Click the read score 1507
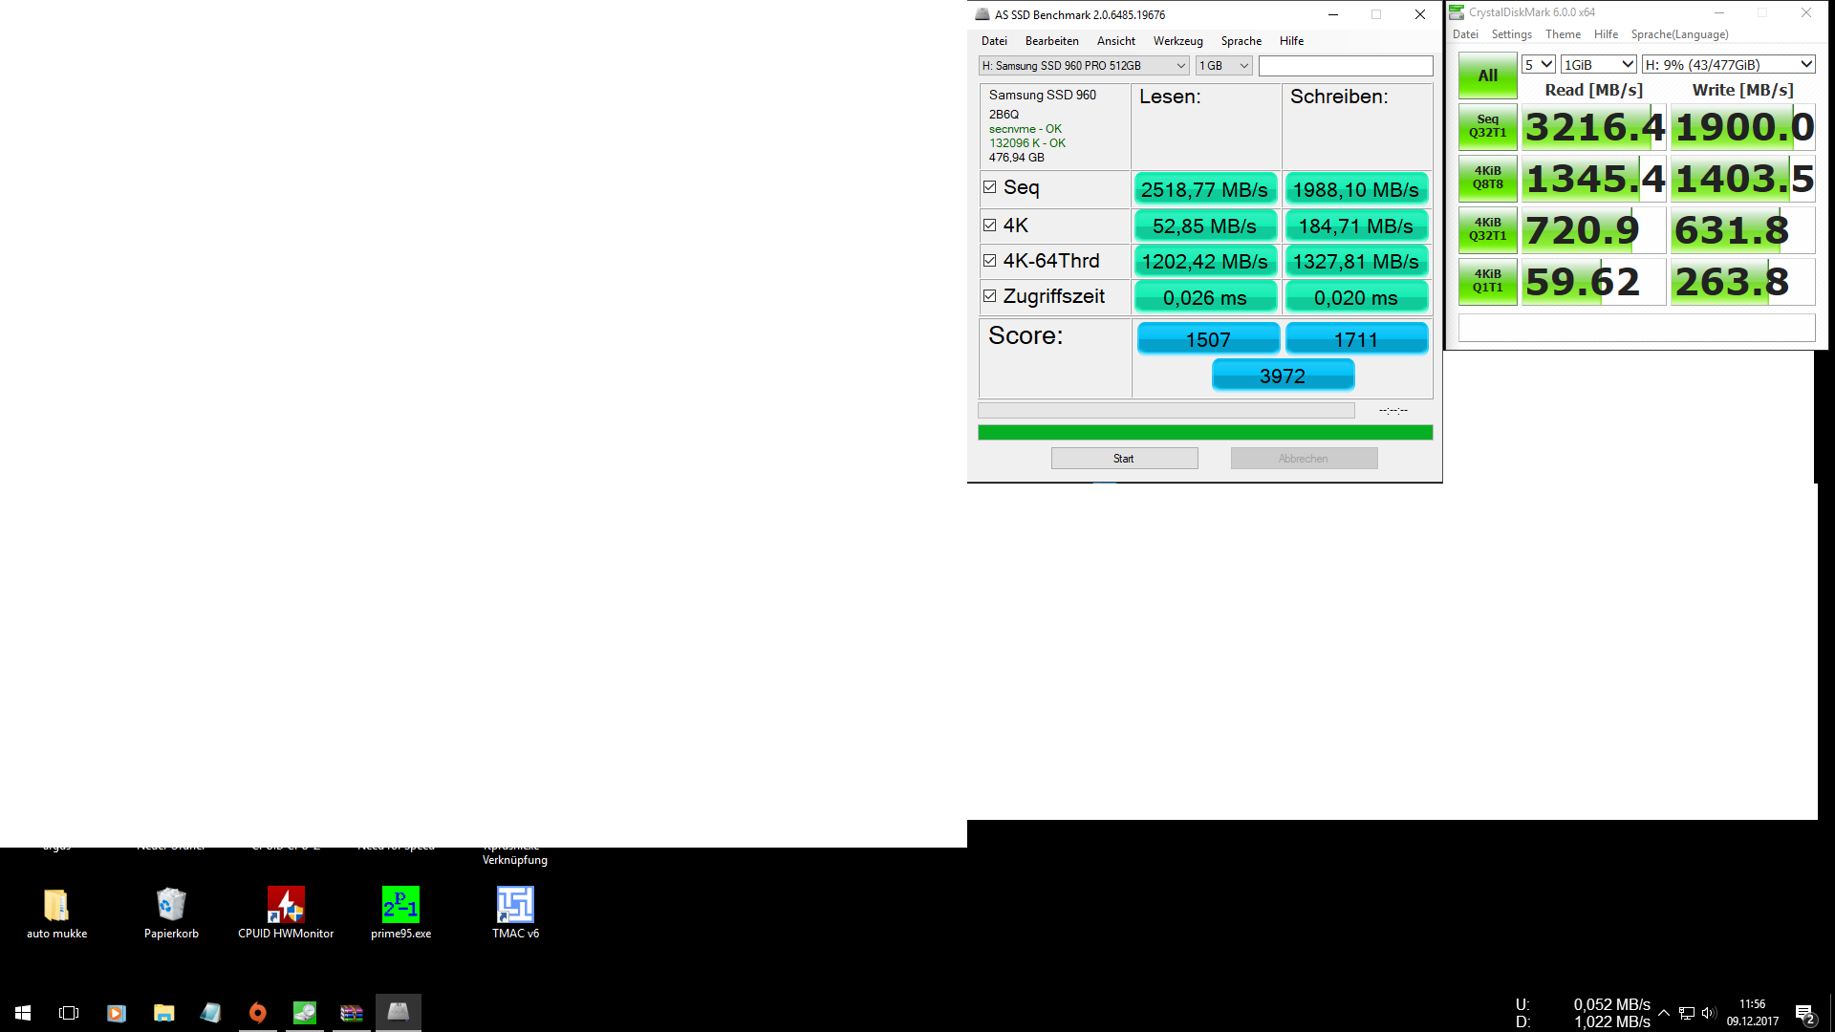Viewport: 1835px width, 1032px height. click(x=1208, y=339)
